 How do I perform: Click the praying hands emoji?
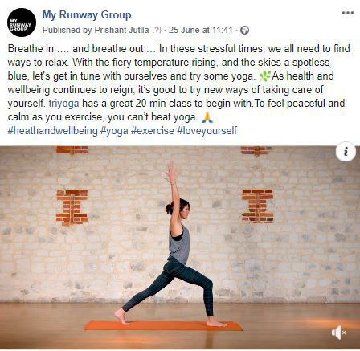[207, 117]
